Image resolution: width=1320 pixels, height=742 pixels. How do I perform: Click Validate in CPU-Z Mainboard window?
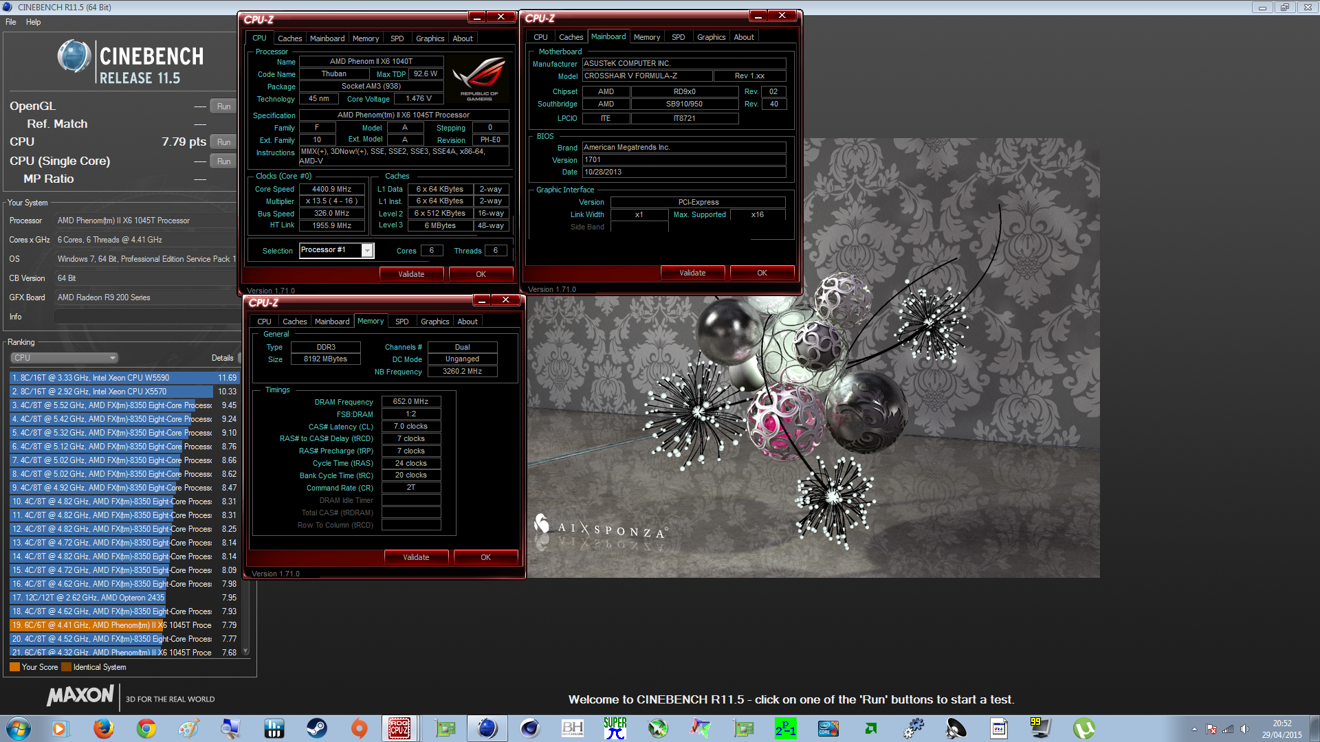692,273
